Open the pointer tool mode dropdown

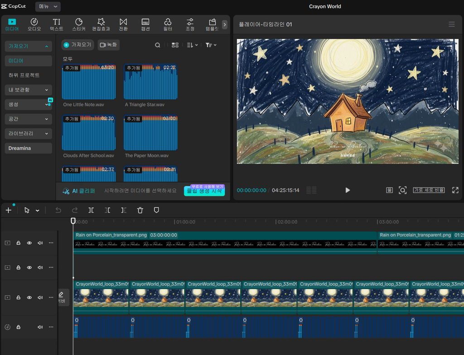coord(37,211)
